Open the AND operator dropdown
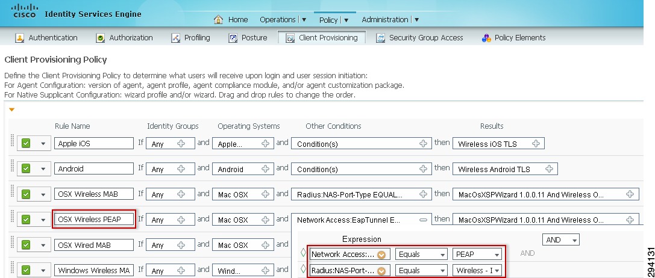 point(560,239)
